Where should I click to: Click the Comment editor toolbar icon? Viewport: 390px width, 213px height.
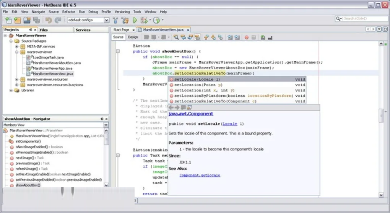pos(263,37)
